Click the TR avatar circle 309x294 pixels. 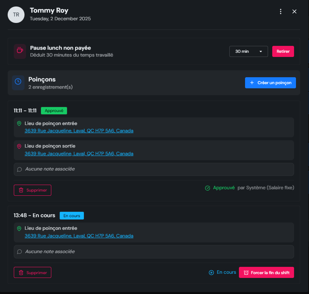click(x=16, y=15)
